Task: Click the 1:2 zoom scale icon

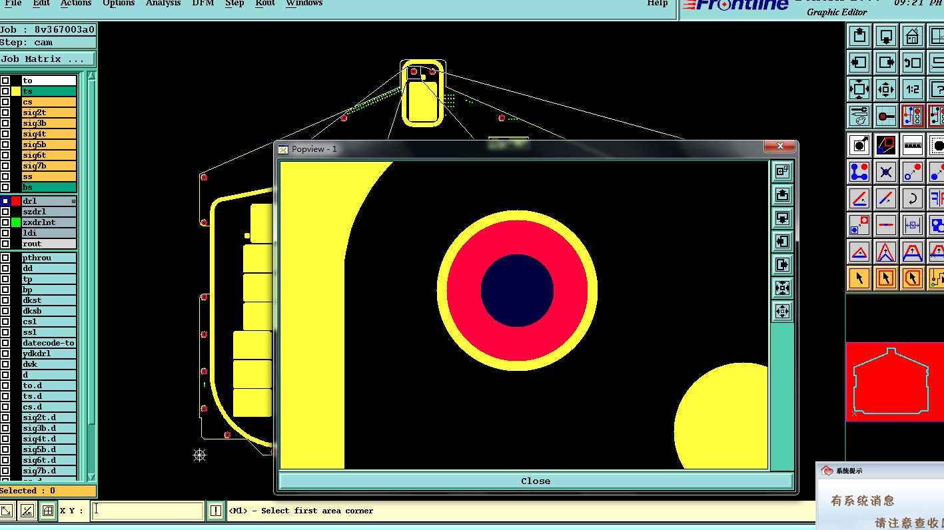Action: point(913,89)
